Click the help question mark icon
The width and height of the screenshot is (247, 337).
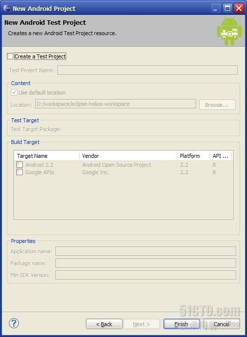coord(14,323)
